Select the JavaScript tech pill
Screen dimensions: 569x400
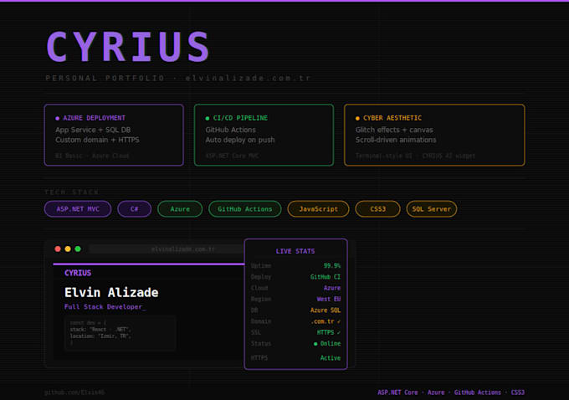pyautogui.click(x=318, y=209)
